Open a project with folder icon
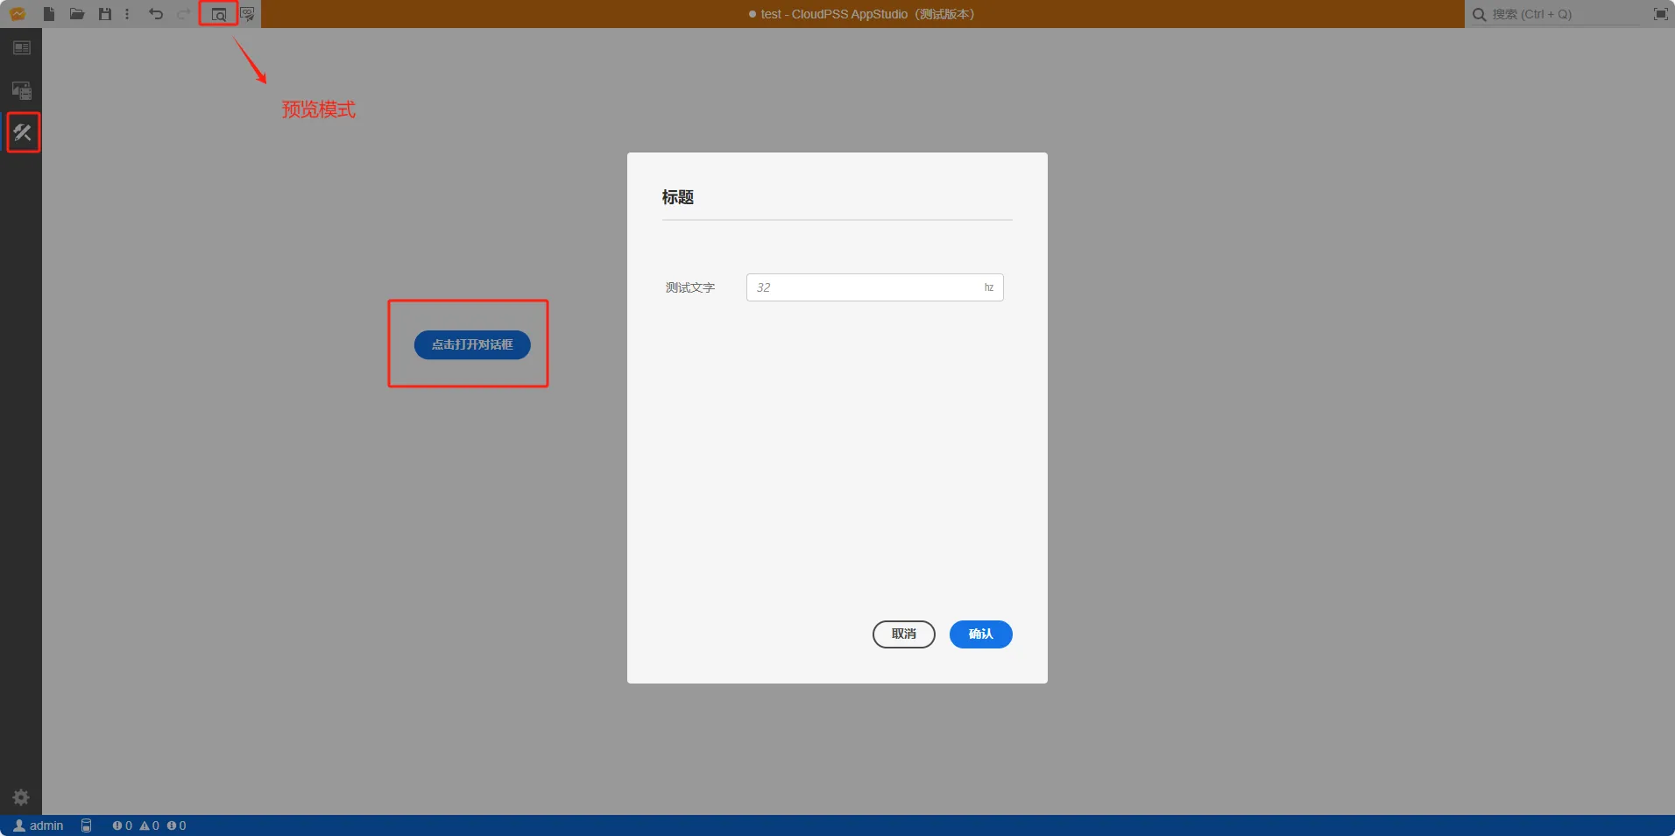The width and height of the screenshot is (1675, 836). (x=77, y=14)
